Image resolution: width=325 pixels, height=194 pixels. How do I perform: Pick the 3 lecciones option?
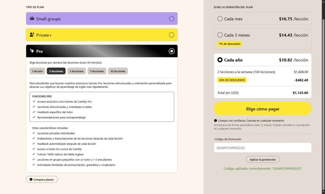[77, 71]
